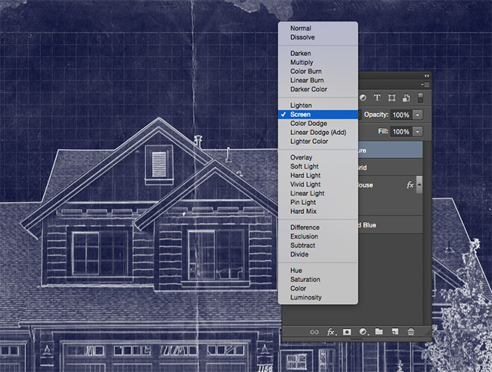Select Overlay from the blend mode list
Viewport: 492px width, 372px height.
301,158
